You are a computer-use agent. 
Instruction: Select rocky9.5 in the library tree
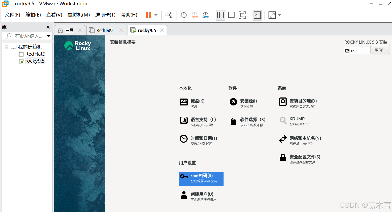point(35,61)
